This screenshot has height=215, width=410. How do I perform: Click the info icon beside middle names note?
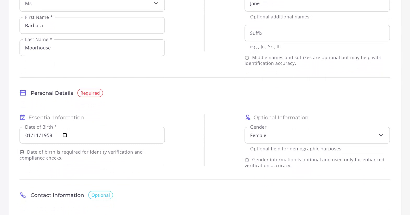coord(247,58)
